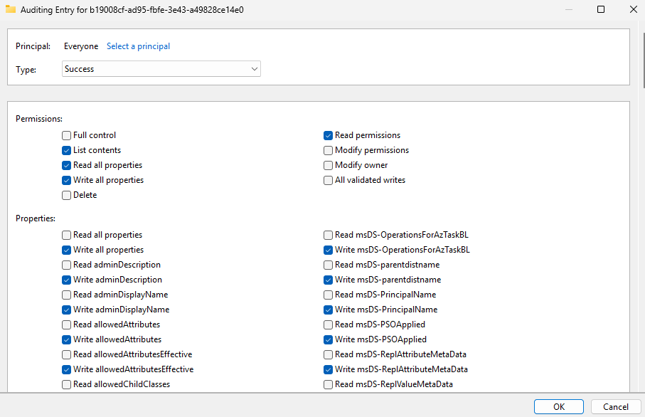This screenshot has height=417, width=645.
Task: Uncheck the List contents permission
Action: point(66,150)
